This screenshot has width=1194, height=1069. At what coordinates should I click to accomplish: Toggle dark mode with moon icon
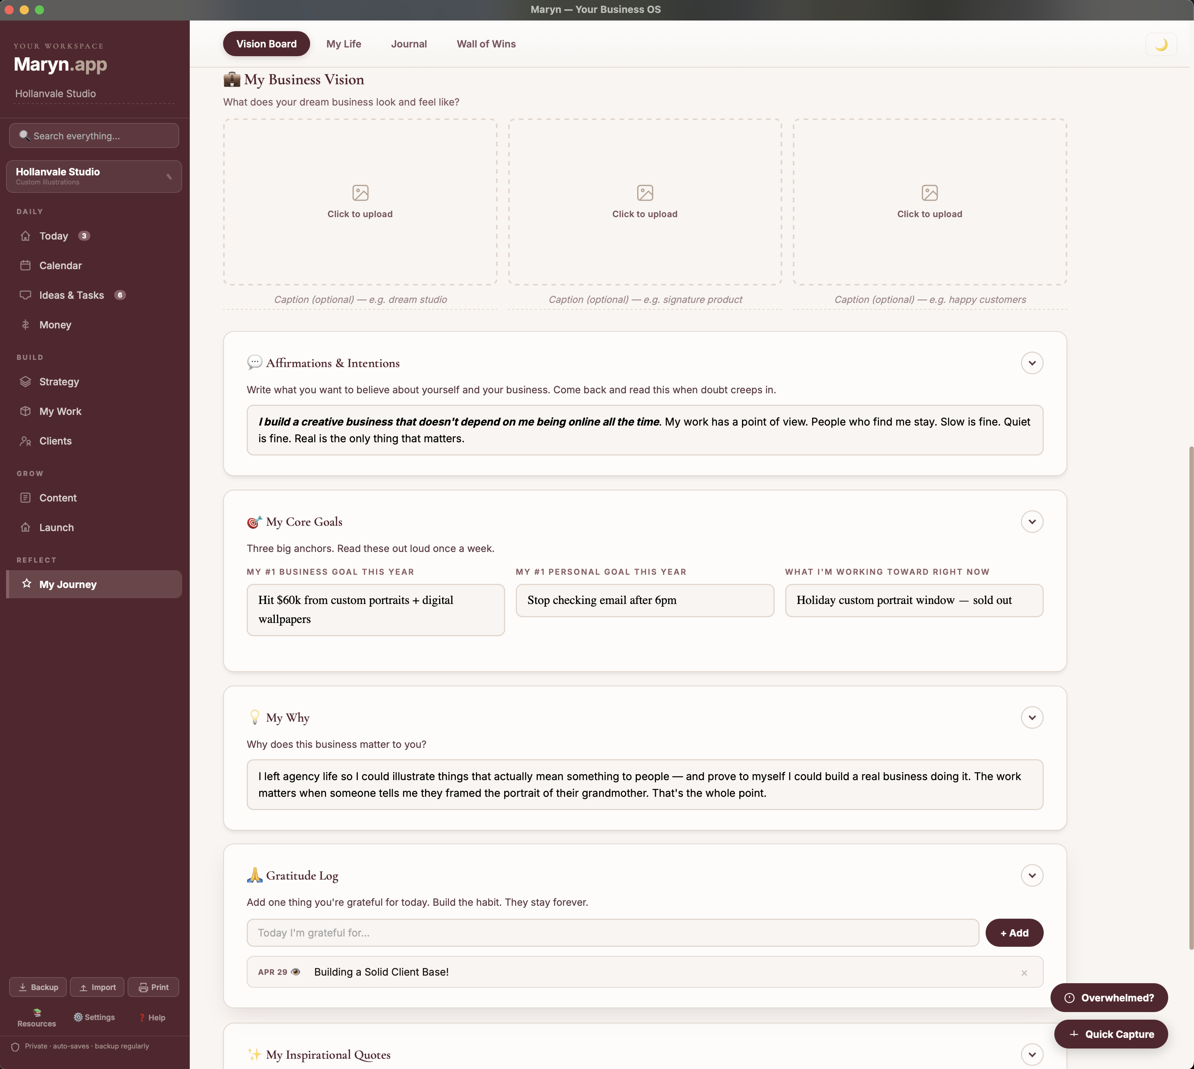pos(1161,45)
